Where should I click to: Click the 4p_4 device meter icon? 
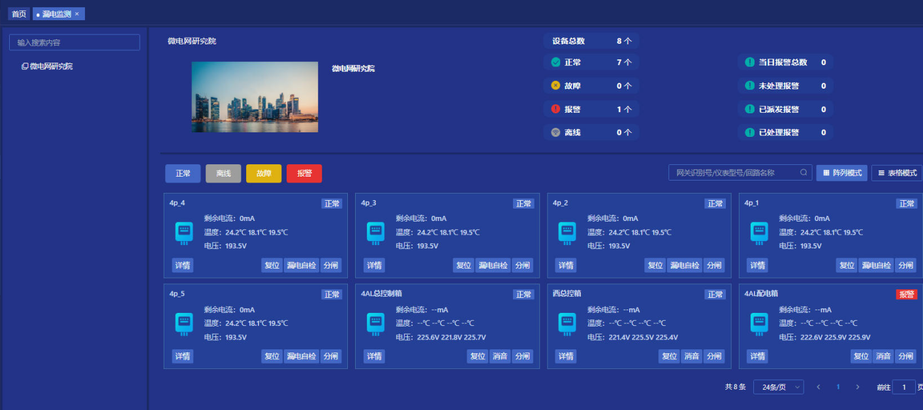pos(184,232)
